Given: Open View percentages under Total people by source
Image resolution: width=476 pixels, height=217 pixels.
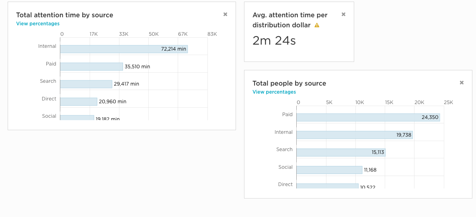Looking at the screenshot, I should 274,92.
